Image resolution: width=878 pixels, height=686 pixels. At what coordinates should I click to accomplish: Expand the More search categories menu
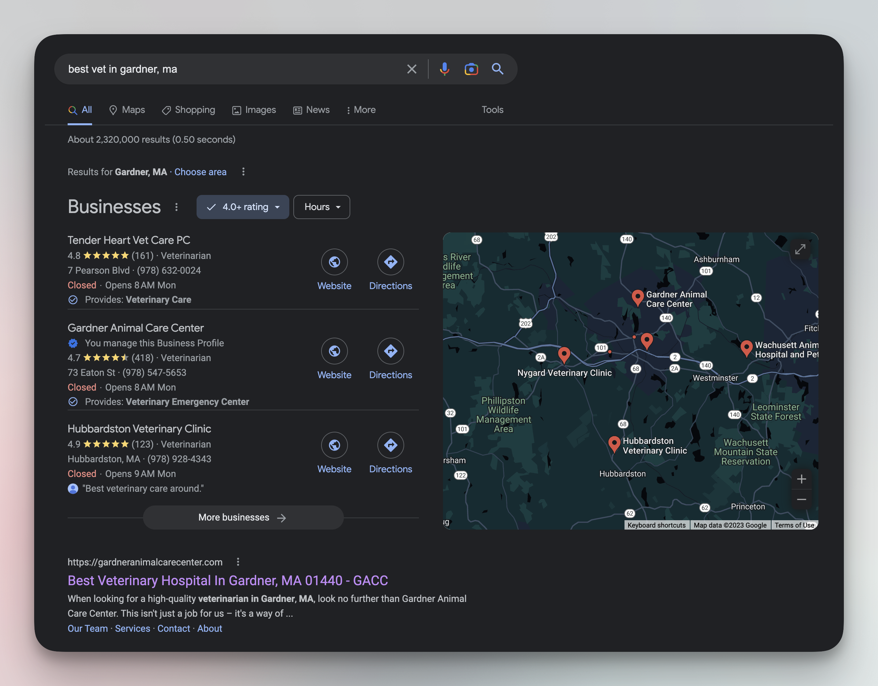tap(361, 110)
